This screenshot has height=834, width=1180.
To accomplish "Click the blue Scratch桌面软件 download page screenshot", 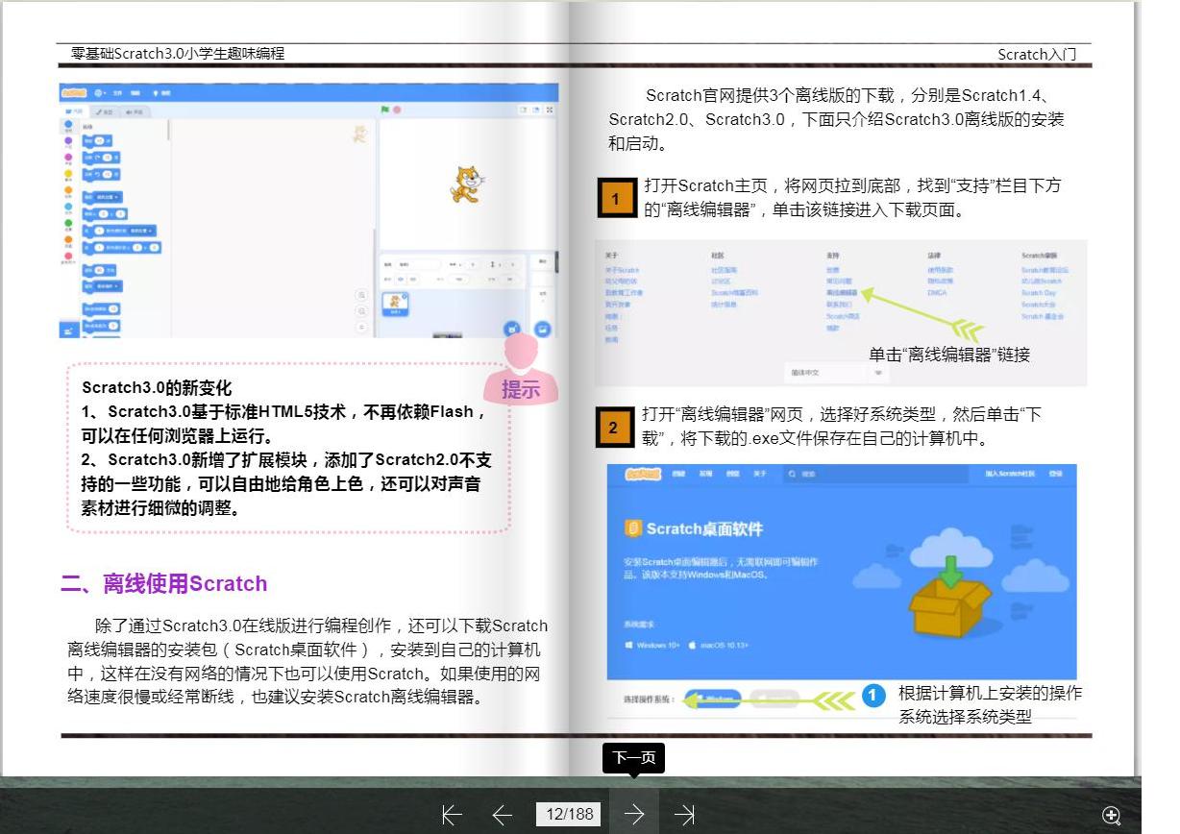I will 842,573.
